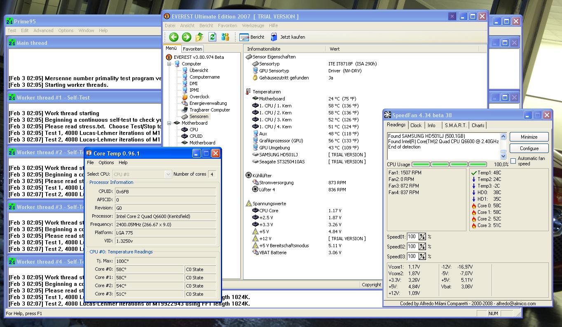Open the Bericht report wizard

click(252, 37)
